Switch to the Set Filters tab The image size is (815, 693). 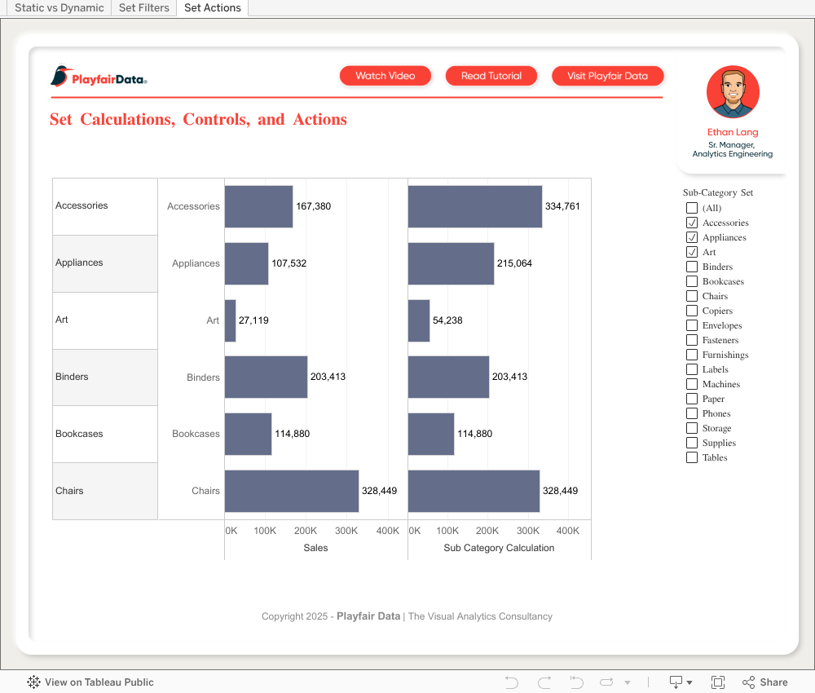(144, 8)
